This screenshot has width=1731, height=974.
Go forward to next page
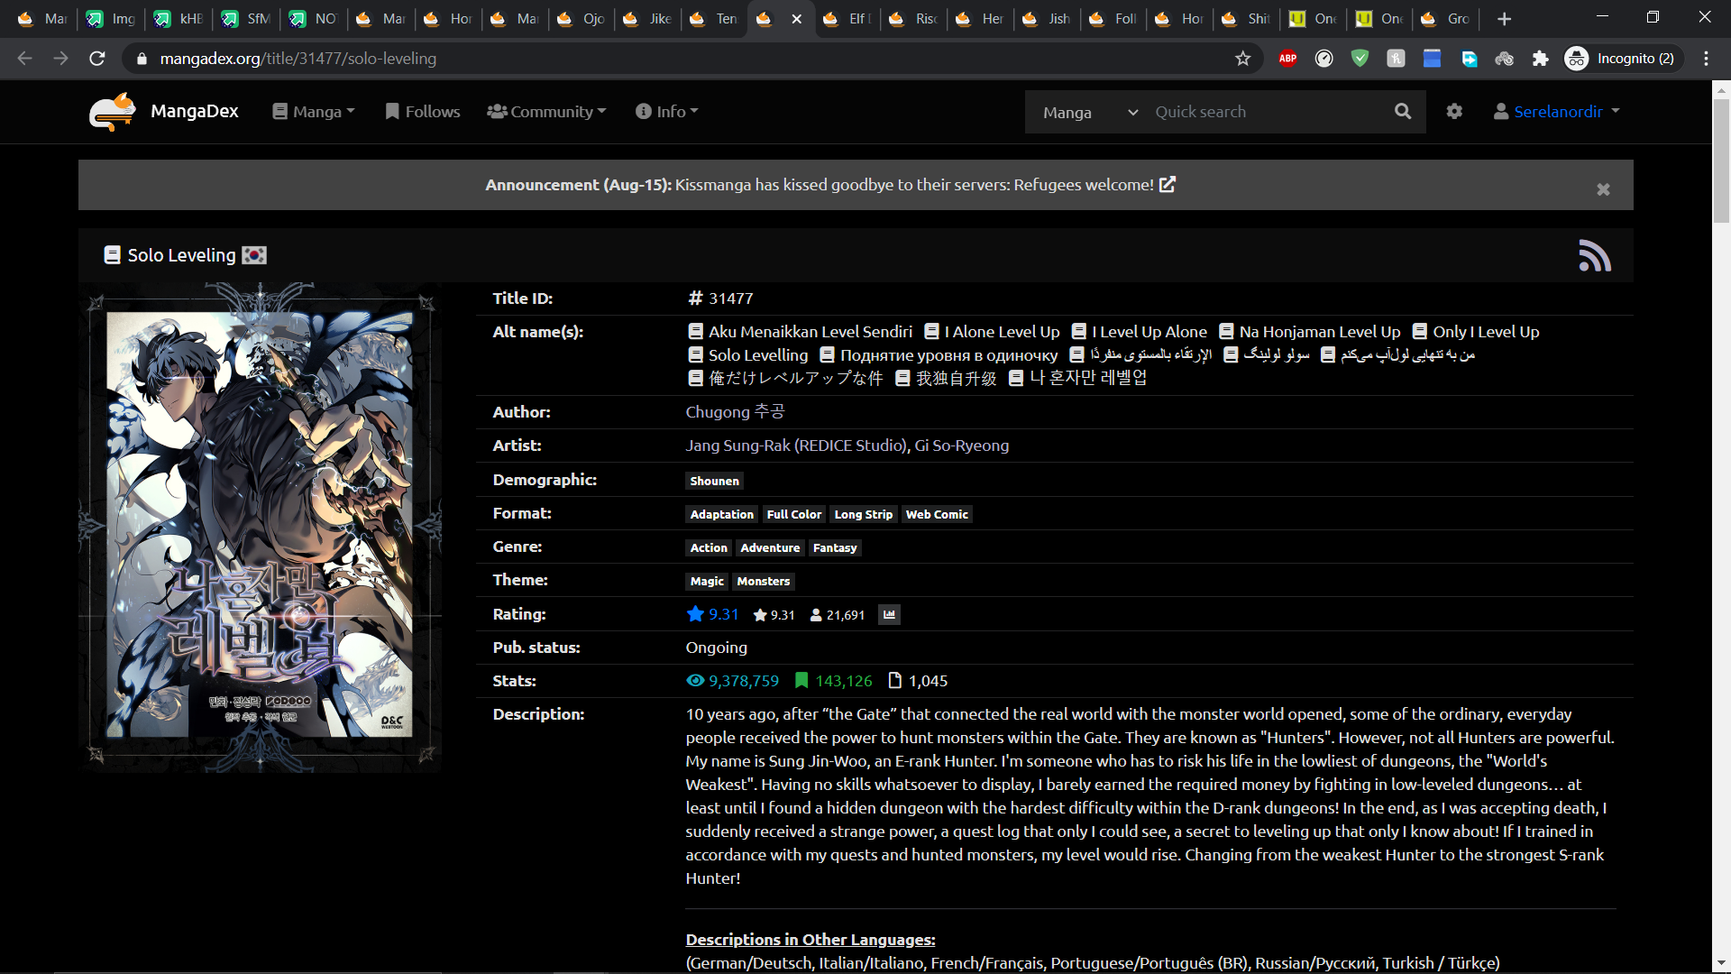pyautogui.click(x=61, y=59)
